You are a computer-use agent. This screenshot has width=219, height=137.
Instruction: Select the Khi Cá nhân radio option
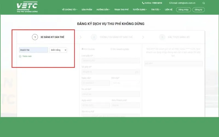coord(83,49)
